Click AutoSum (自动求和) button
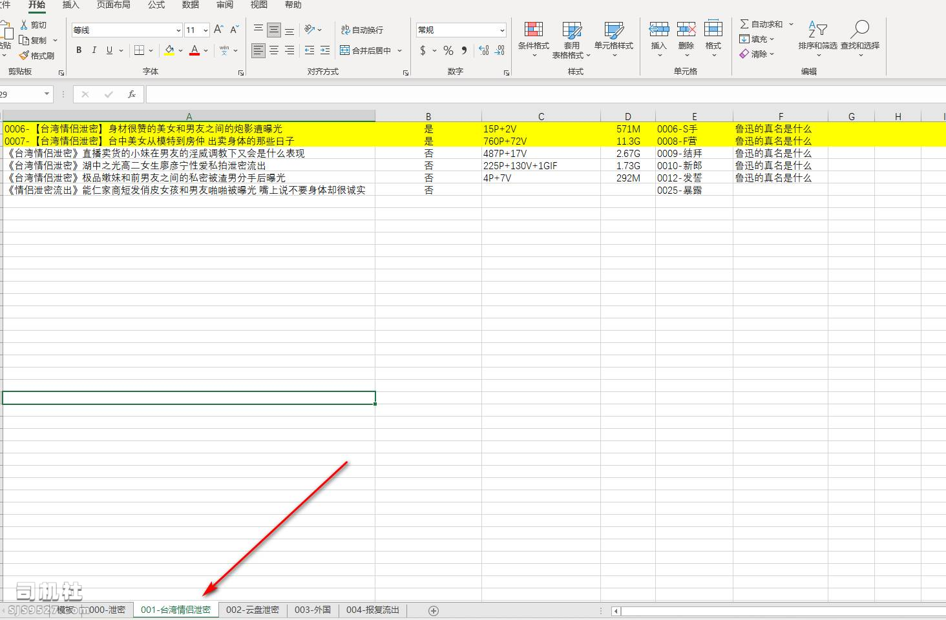The width and height of the screenshot is (946, 620). 761,24
